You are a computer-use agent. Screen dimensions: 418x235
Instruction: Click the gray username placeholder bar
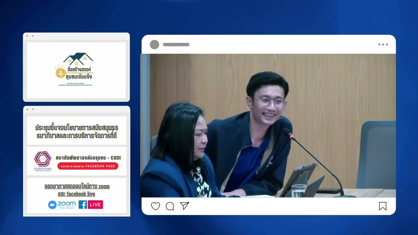click(176, 44)
